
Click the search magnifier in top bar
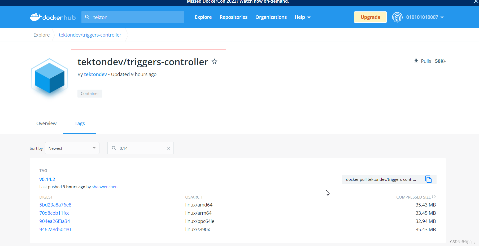click(87, 17)
